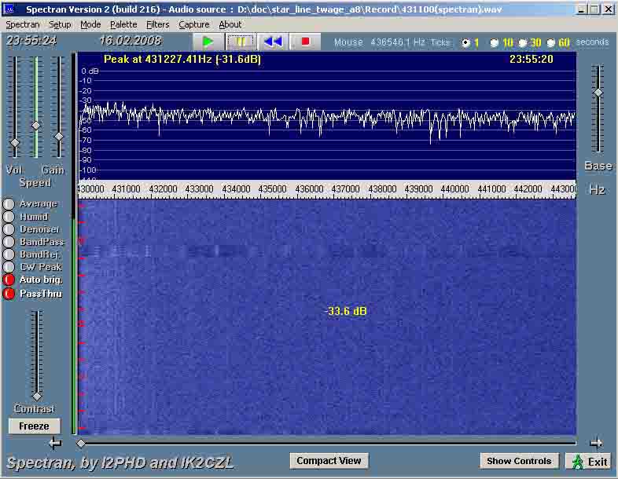Click the Mouse frequency readout
This screenshot has height=479, width=618.
click(379, 42)
